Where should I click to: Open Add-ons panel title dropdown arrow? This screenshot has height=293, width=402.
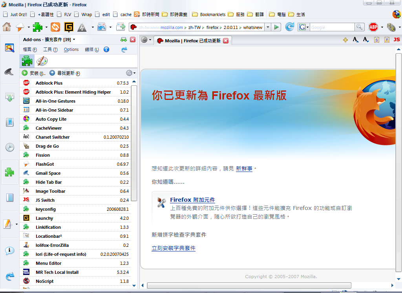coord(74,40)
